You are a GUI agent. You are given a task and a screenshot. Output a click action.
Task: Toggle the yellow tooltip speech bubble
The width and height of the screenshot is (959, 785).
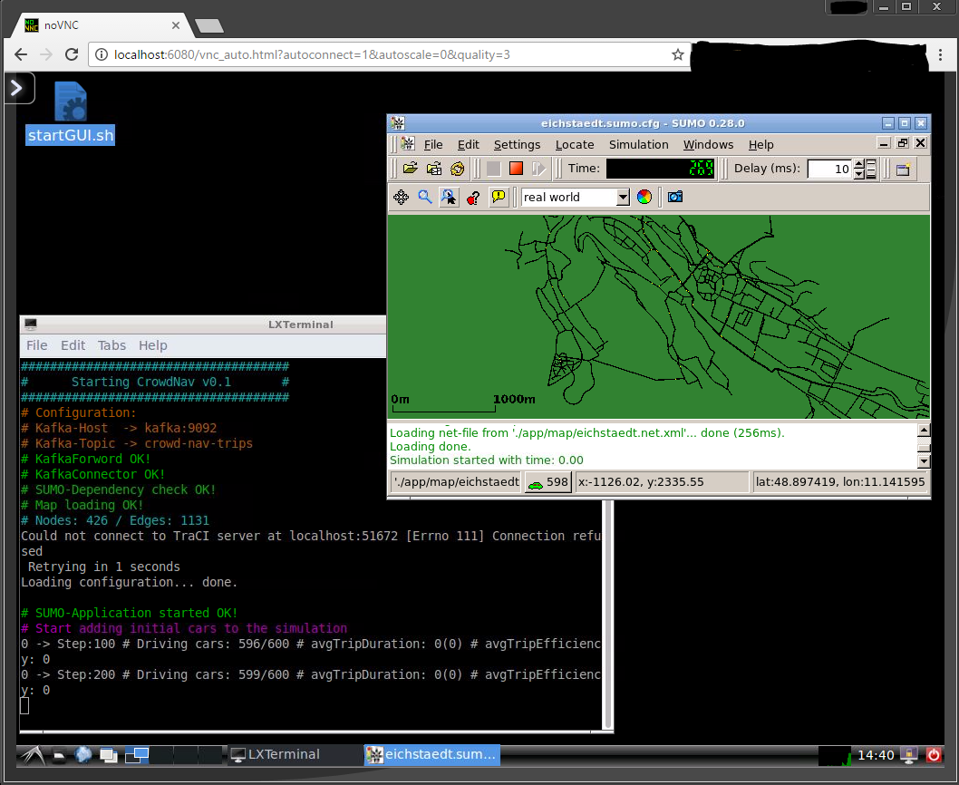coord(499,197)
